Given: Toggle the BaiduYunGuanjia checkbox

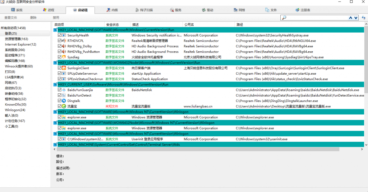Looking at the screenshot, I should (x=60, y=90).
